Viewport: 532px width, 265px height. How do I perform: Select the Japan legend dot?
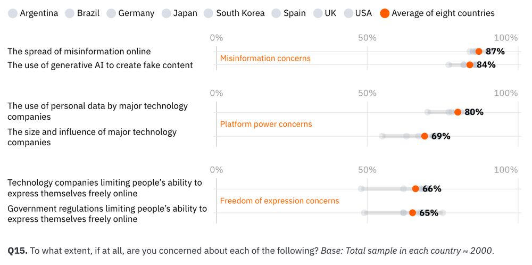(166, 13)
